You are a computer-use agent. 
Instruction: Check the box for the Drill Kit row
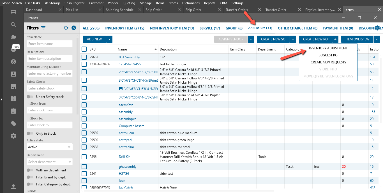pos(84,157)
